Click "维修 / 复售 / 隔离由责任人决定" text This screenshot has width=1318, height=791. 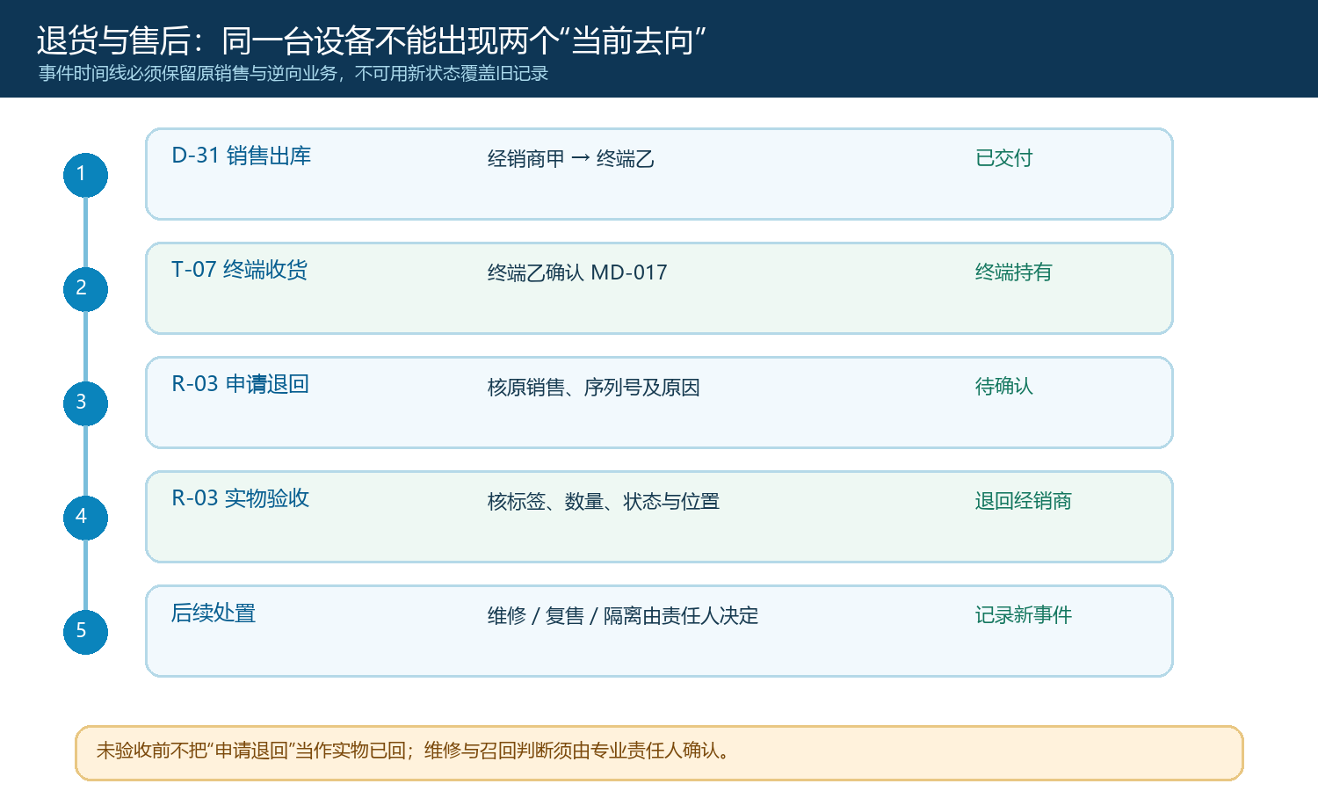623,616
